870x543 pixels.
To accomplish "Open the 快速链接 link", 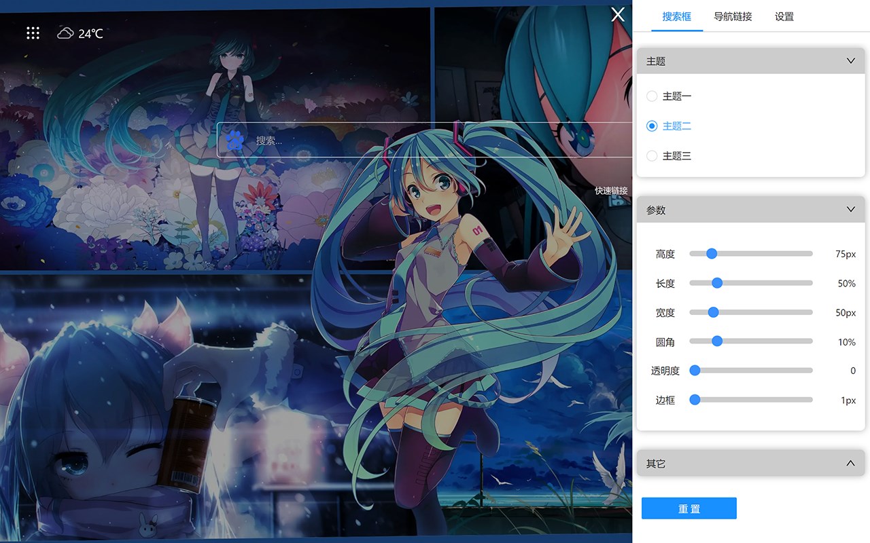I will (611, 191).
